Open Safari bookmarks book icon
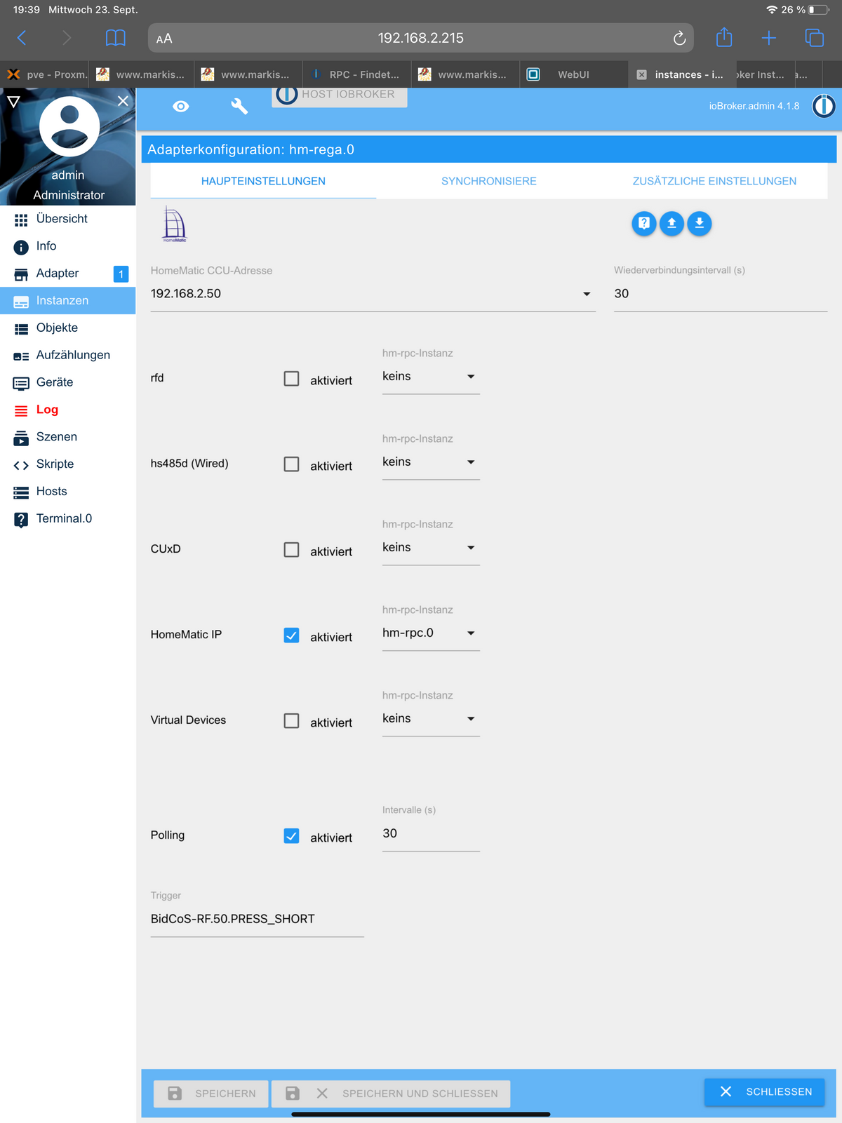This screenshot has width=842, height=1123. pyautogui.click(x=116, y=38)
